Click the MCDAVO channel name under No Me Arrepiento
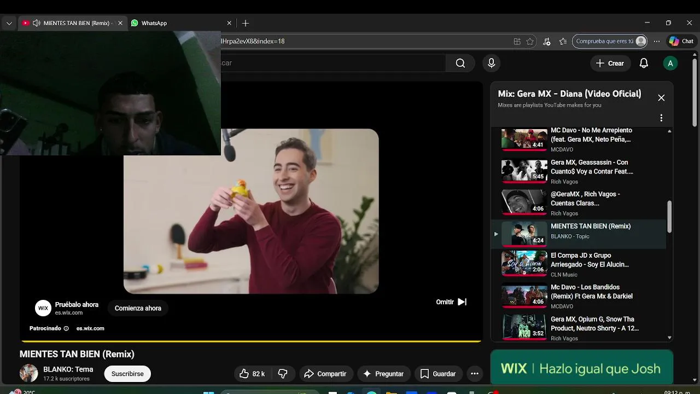 [x=562, y=149]
